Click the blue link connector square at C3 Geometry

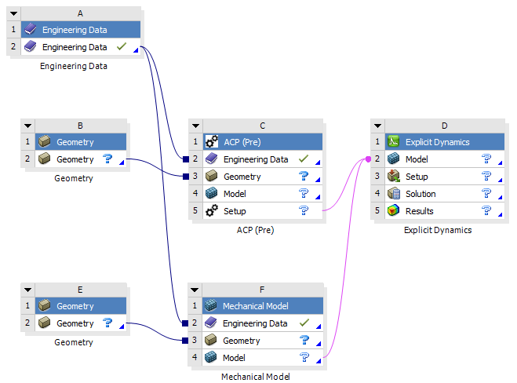click(x=186, y=177)
